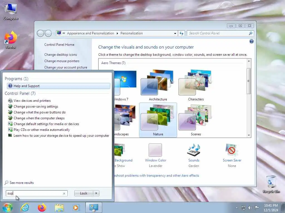
Task: Show hidden tray icons arrow
Action: click(x=237, y=208)
